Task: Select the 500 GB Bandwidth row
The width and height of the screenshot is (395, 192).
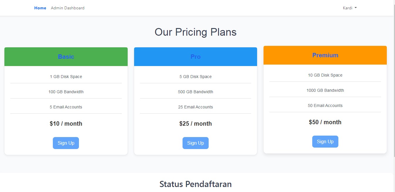Action: [195, 92]
